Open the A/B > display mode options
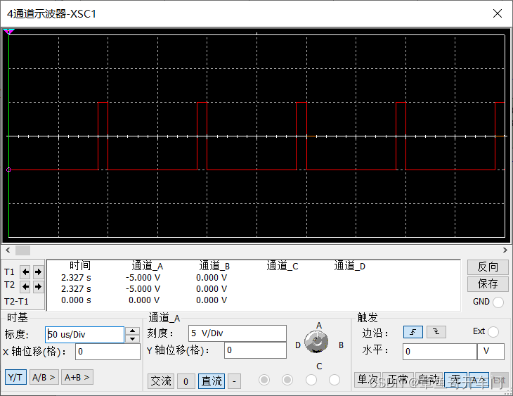513x396 pixels. [44, 377]
